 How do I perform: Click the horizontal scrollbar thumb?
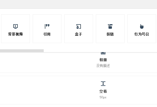coord(22,51)
